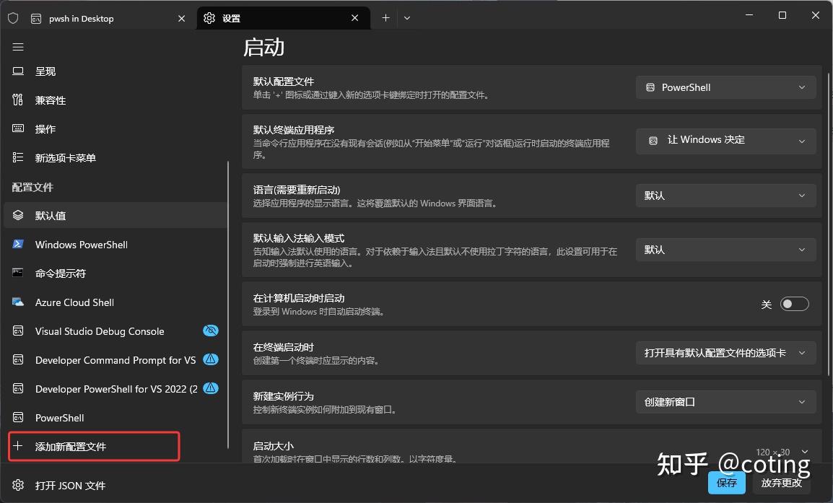The width and height of the screenshot is (833, 503).
Task: Click the Visual Studio Debug Console terminal icon
Action: [x=18, y=331]
